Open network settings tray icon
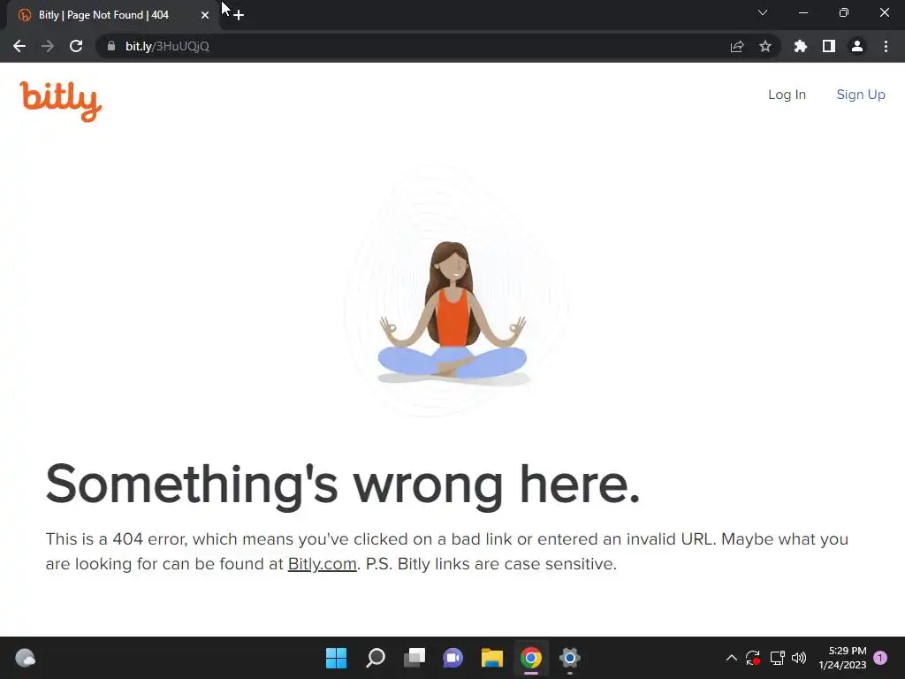The height and width of the screenshot is (679, 905). [x=777, y=658]
